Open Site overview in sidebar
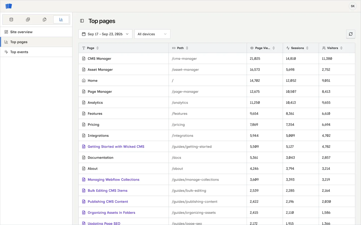361x225 pixels. (x=36, y=32)
